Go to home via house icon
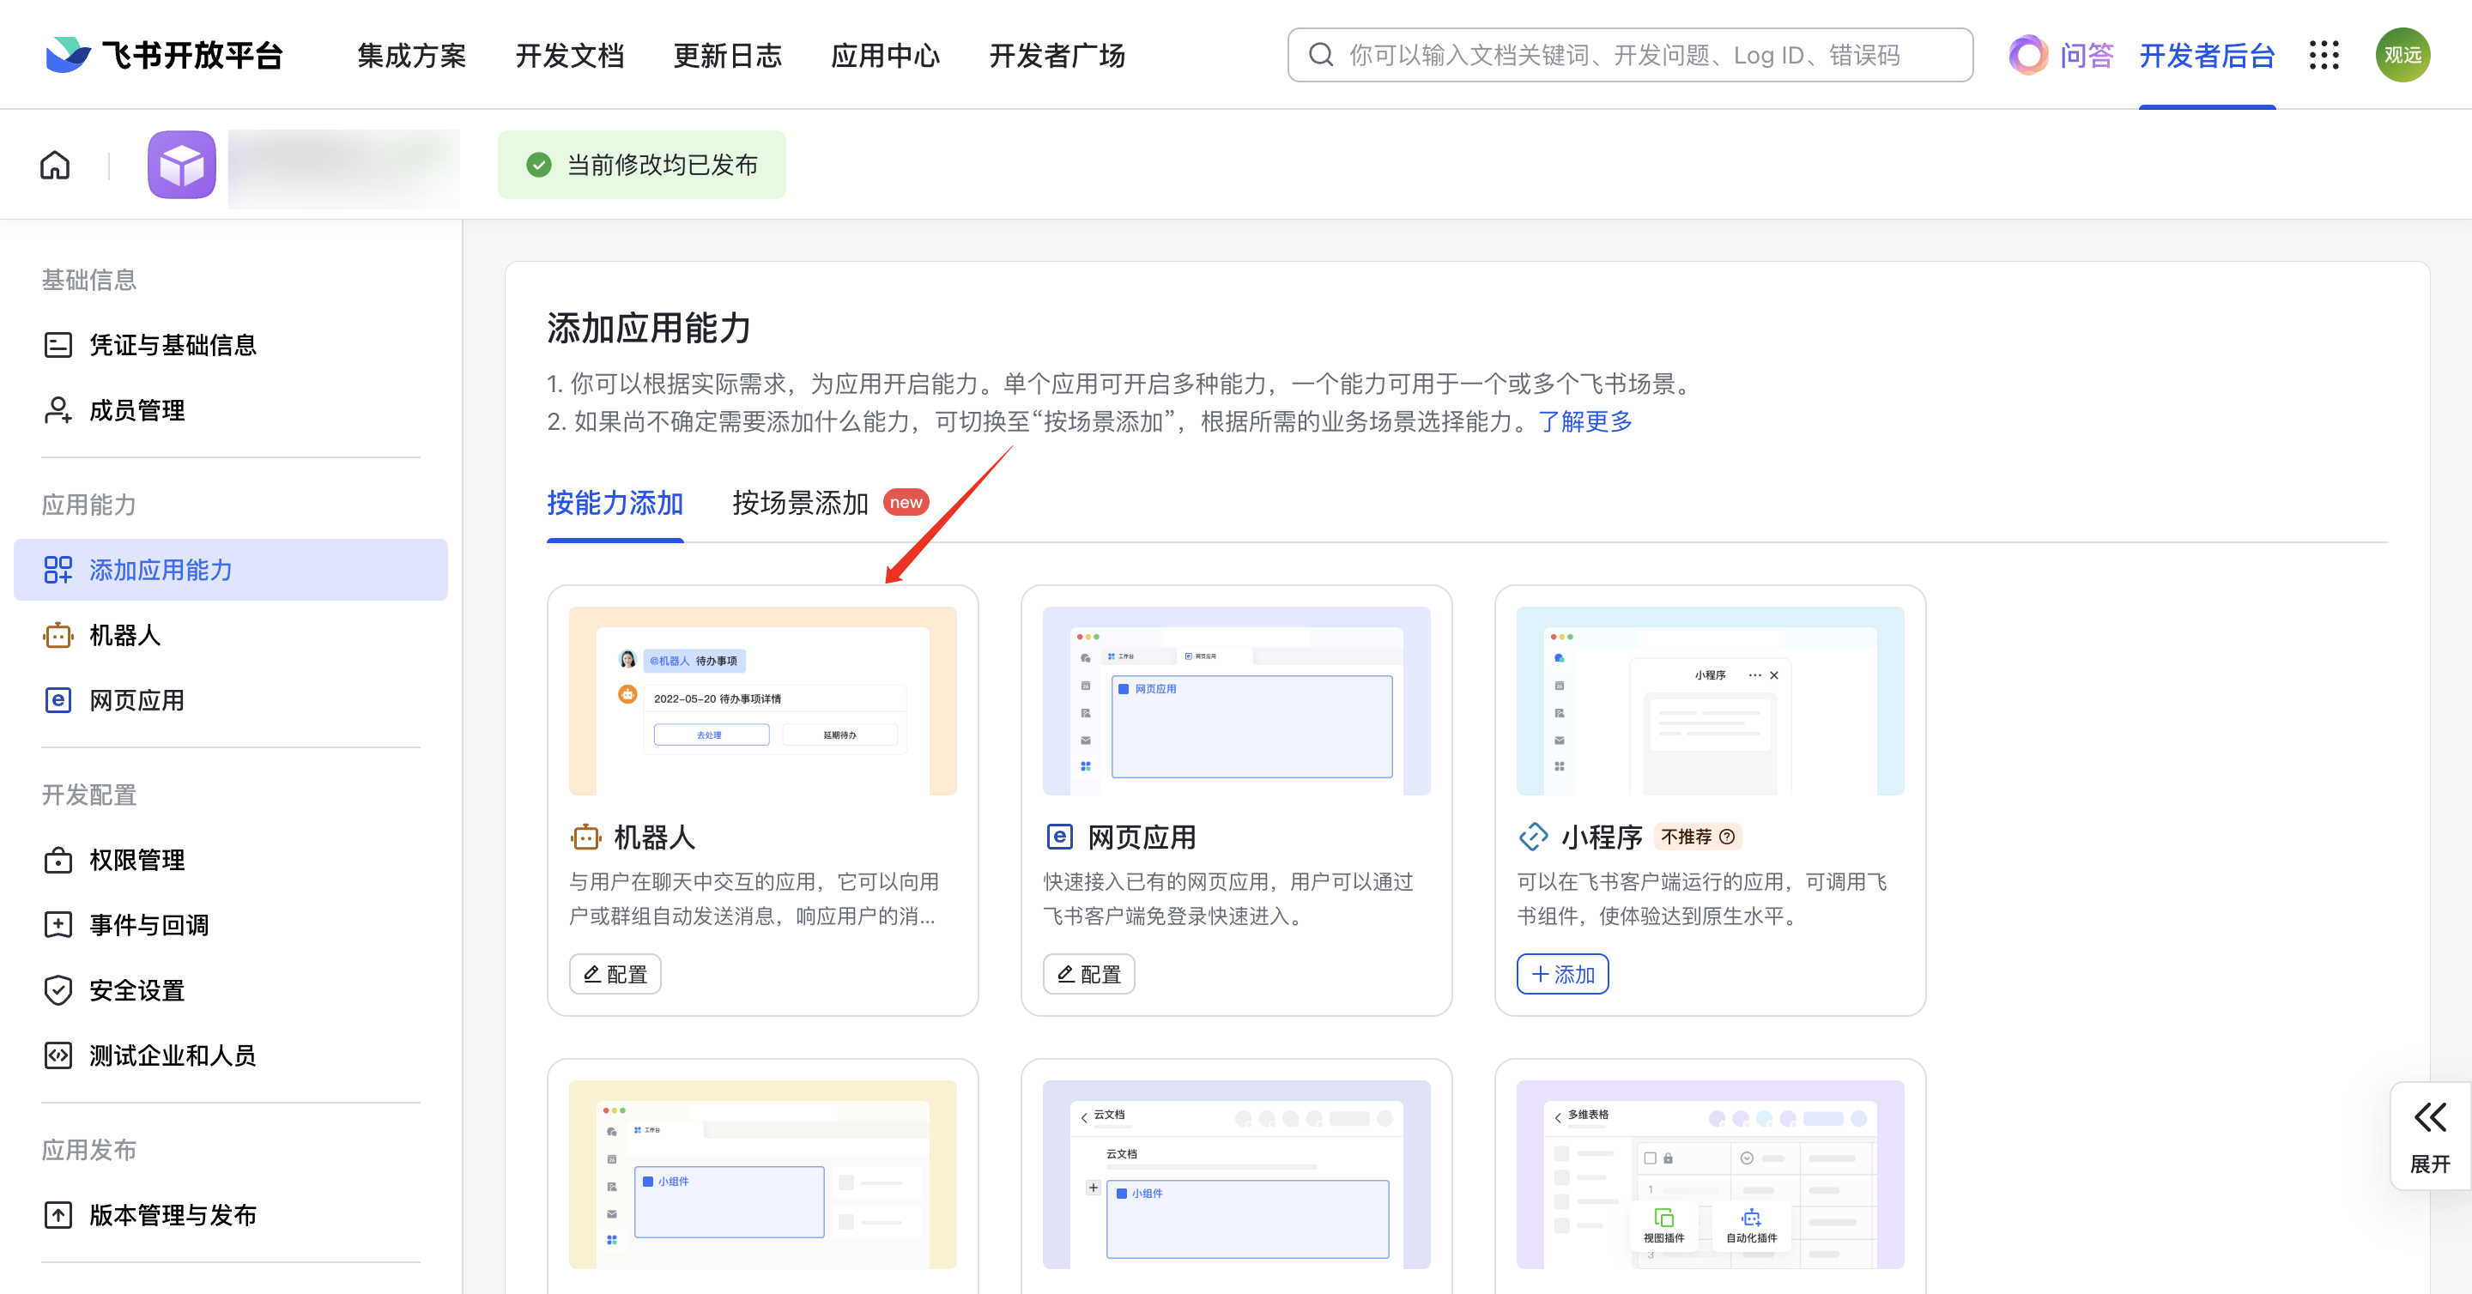This screenshot has width=2472, height=1294. (55, 165)
